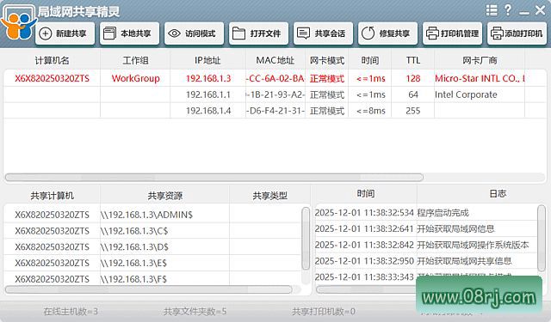The height and width of the screenshot is (322, 551).
Task: Sort by IP地址 column header
Action: tap(207, 60)
